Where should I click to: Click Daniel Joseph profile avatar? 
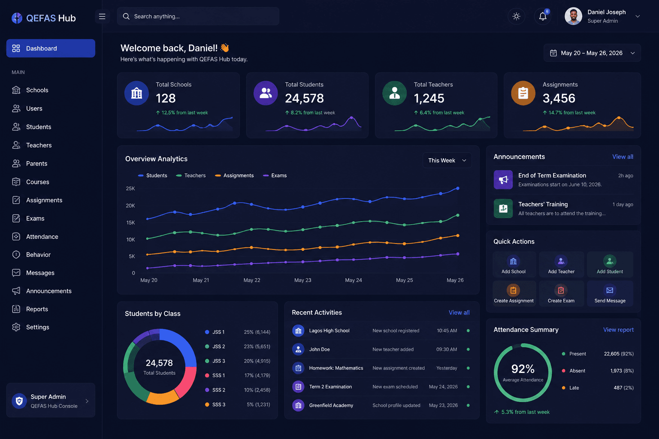(x=573, y=16)
